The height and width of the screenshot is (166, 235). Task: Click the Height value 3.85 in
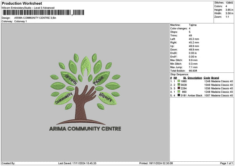[229, 10]
